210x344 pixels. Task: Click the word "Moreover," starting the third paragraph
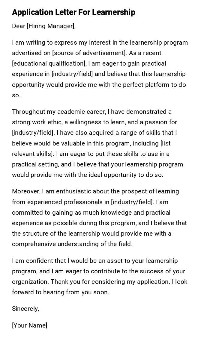26,191
